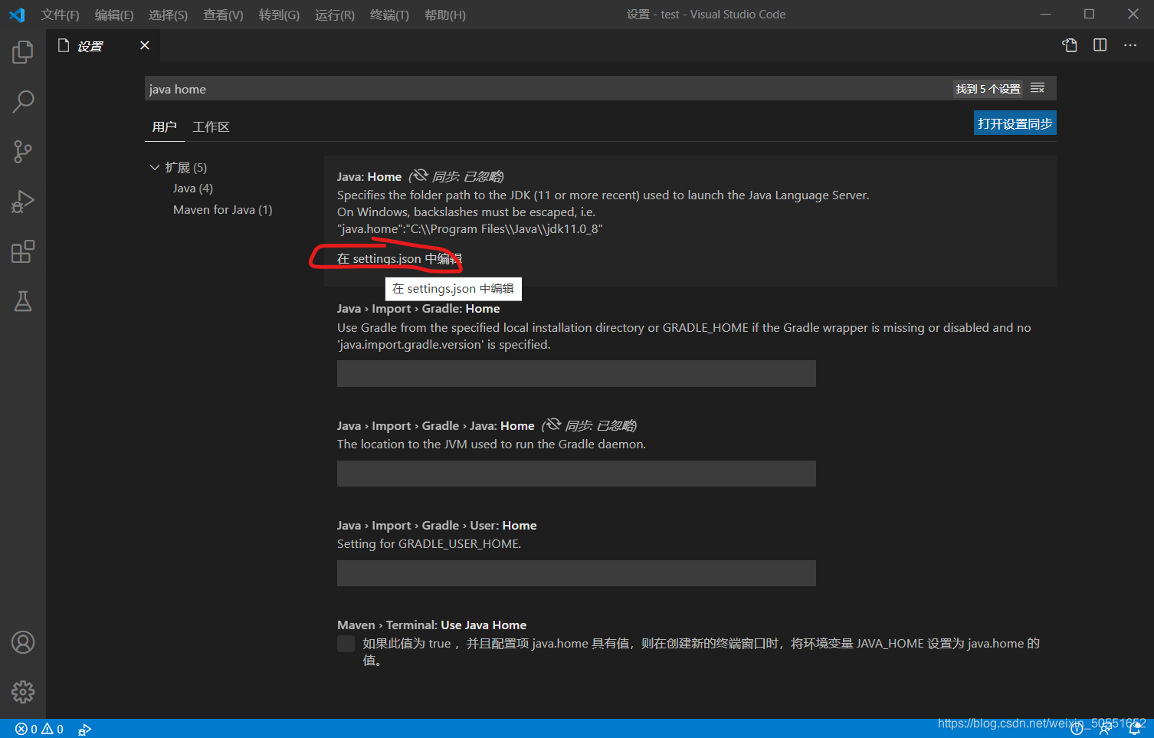Click the Gradle User: Home input field
Image resolution: width=1154 pixels, height=738 pixels.
(x=576, y=573)
